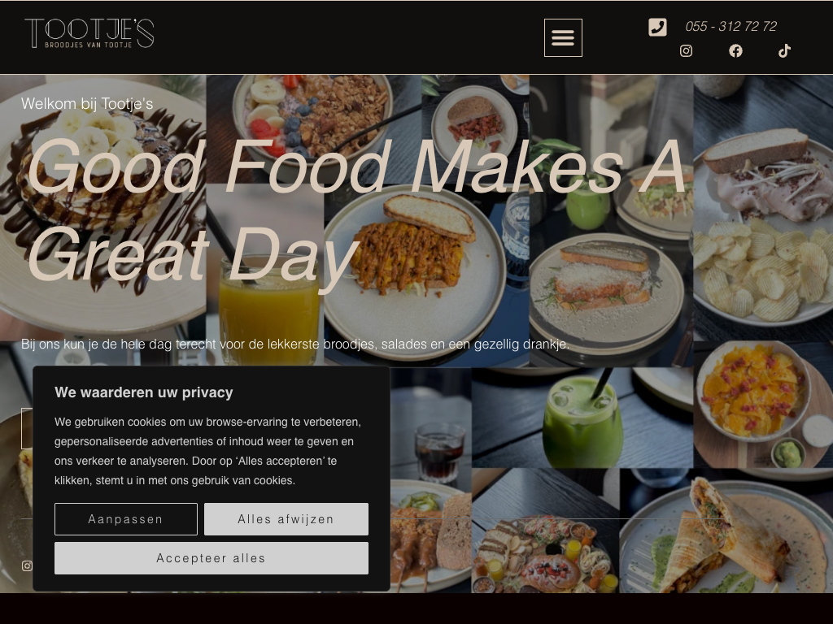Viewport: 833px width, 624px height.
Task: Open the chocolate banana pancakes photo
Action: [103, 208]
